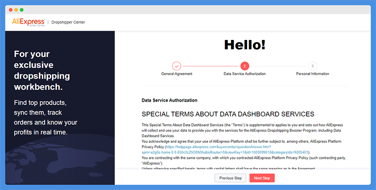Viewport: 376px width, 190px height.
Task: Click the AliExpress Seller Center logo
Action: (x=28, y=22)
